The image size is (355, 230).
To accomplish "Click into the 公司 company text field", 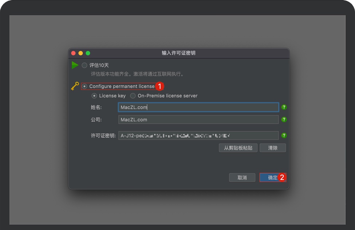I will (x=198, y=119).
